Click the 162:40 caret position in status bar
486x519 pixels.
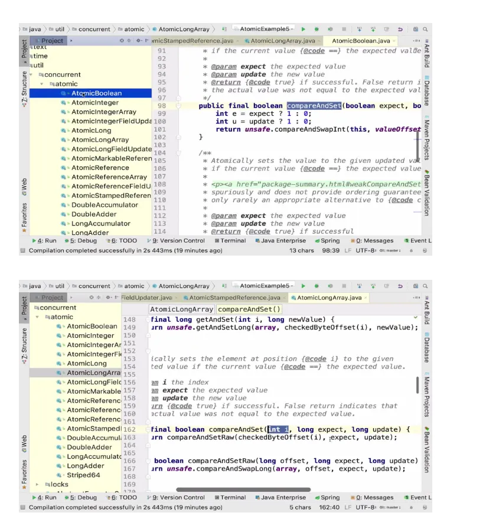[329, 507]
